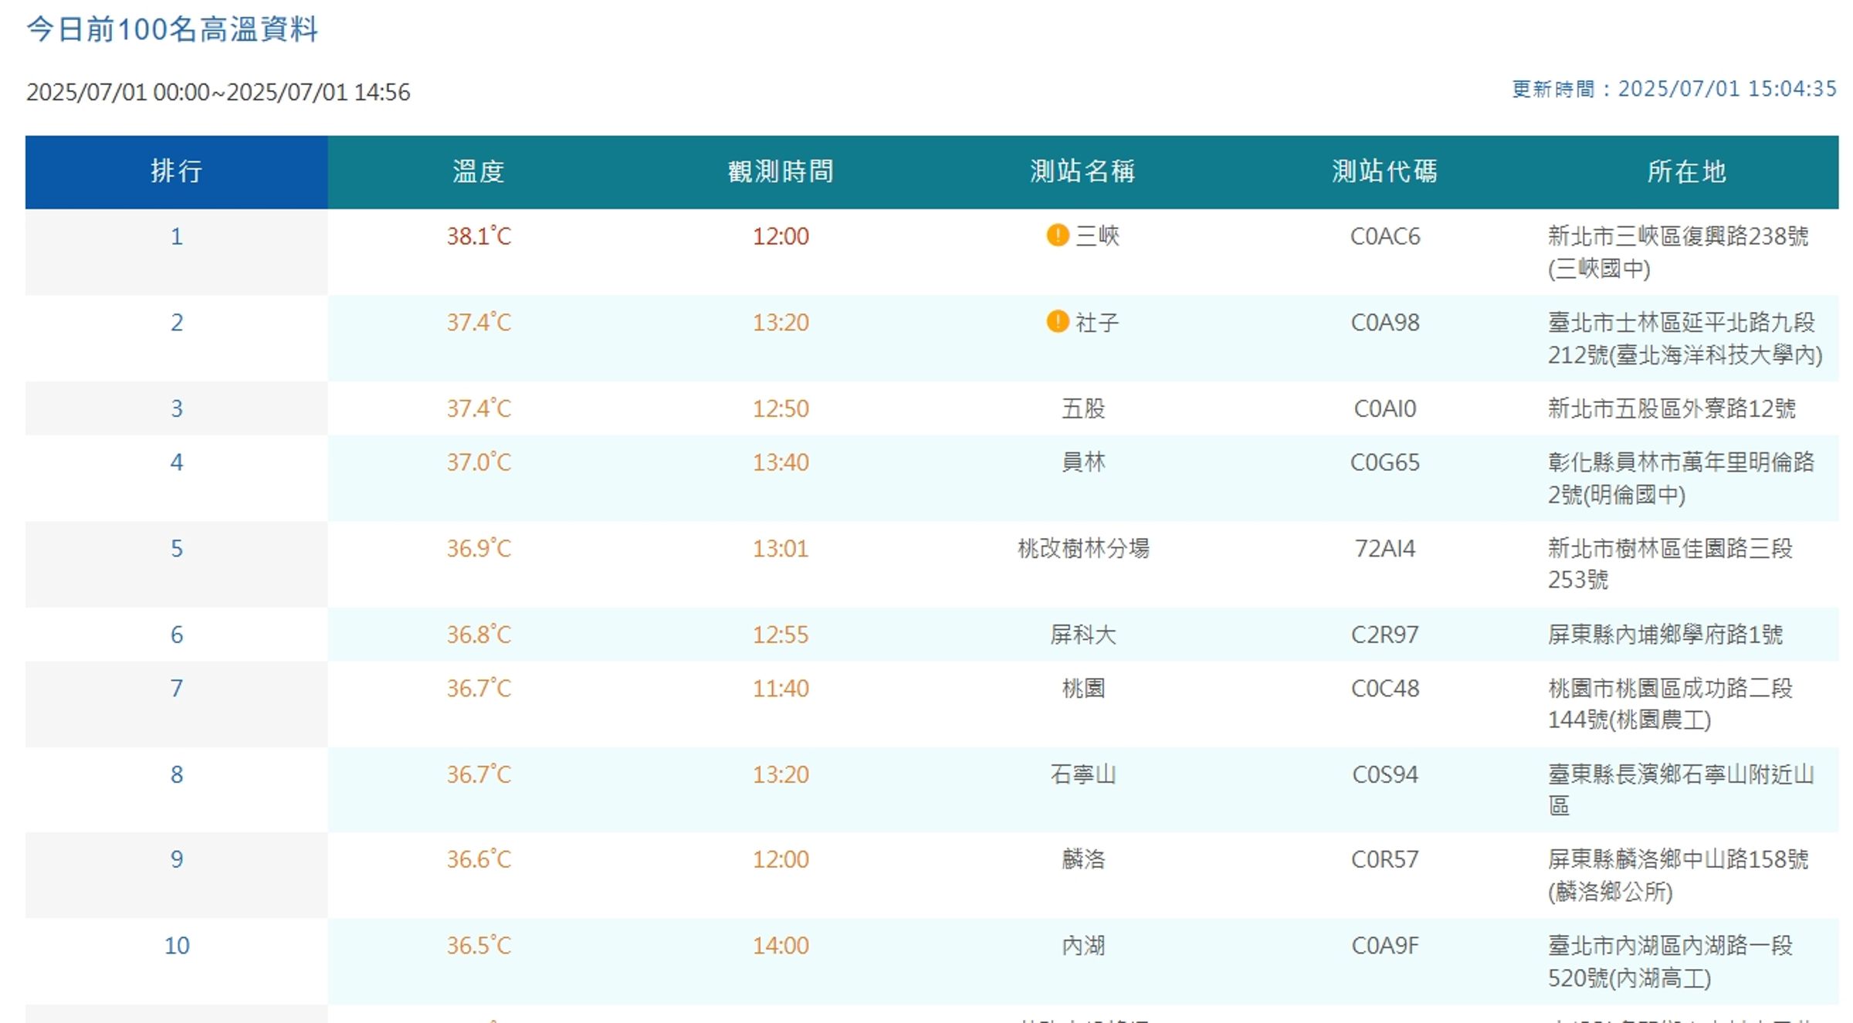Click the orange warning icon beside 三峽

pyautogui.click(x=1057, y=235)
